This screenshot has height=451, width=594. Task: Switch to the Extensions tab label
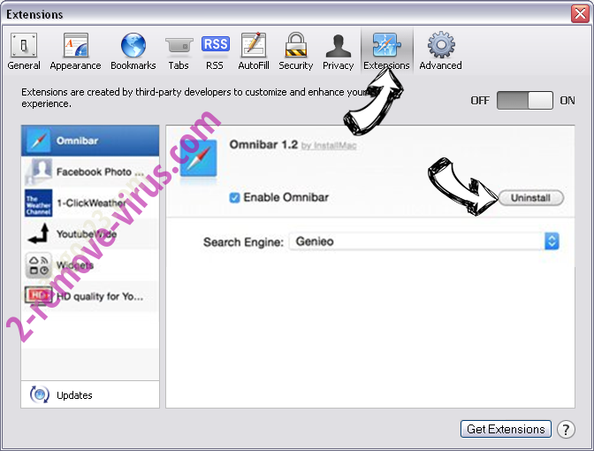point(386,65)
